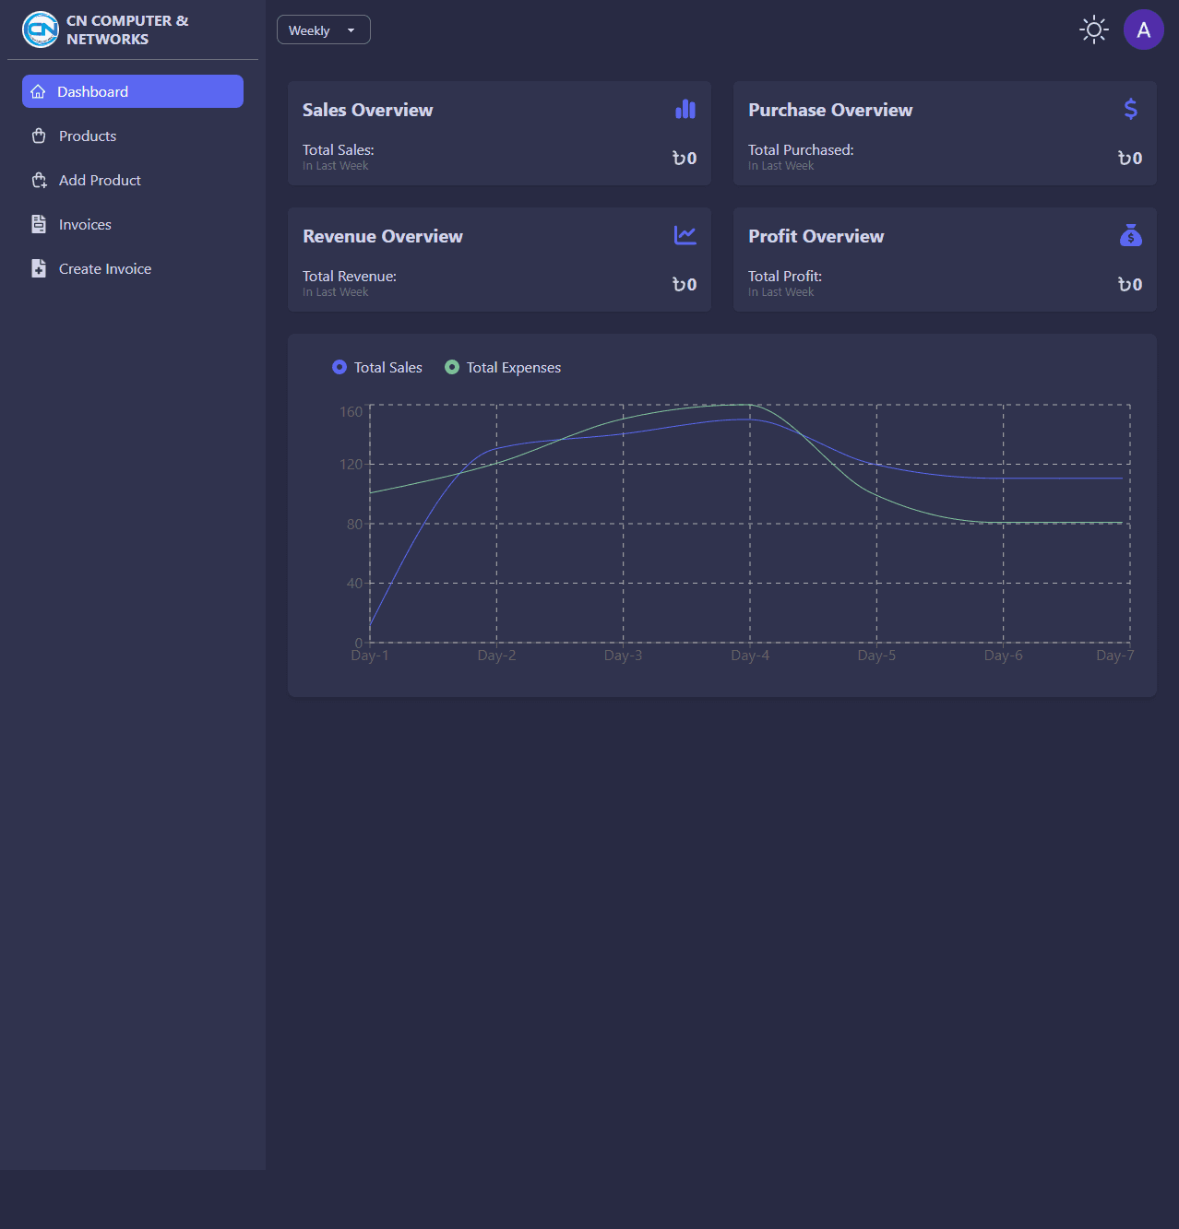The image size is (1179, 1229).
Task: Toggle Total Sales series in chart legend
Action: (377, 367)
